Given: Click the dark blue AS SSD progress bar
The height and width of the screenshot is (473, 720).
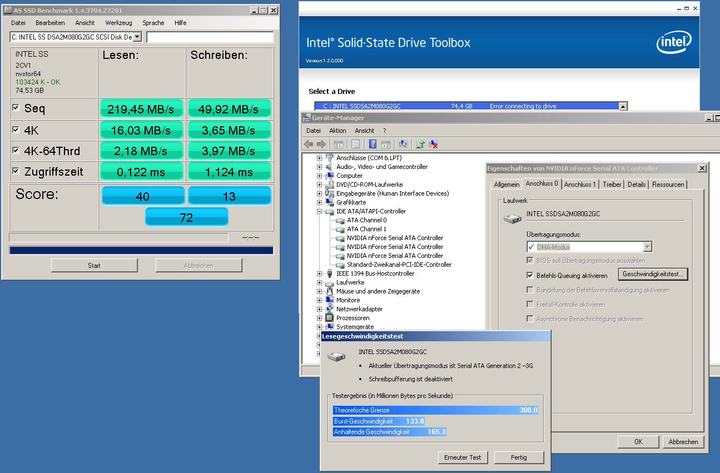Looking at the screenshot, I should (x=141, y=251).
